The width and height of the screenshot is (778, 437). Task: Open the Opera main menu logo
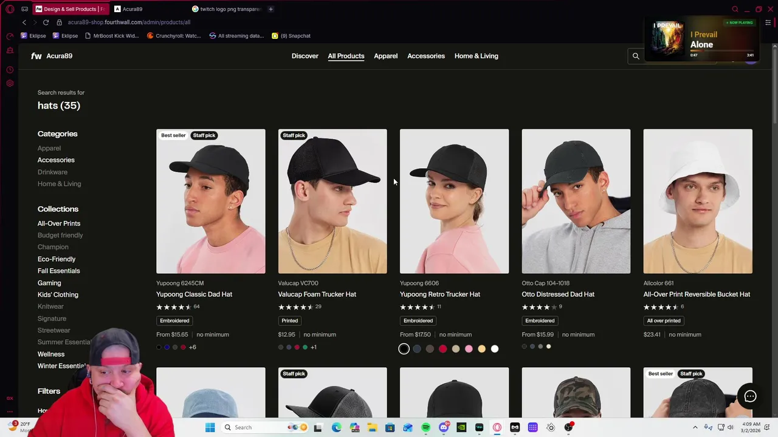point(10,9)
